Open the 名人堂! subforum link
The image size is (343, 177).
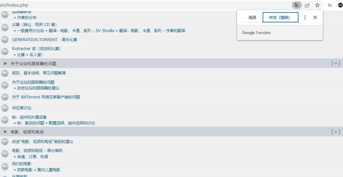click(x=36, y=55)
